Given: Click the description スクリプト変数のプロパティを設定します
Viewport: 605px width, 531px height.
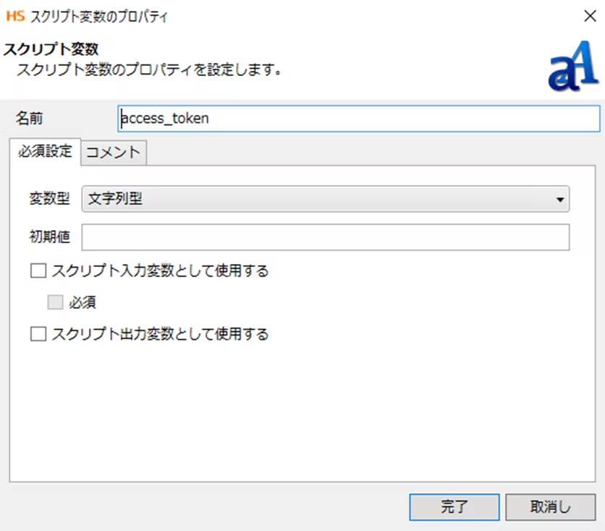Looking at the screenshot, I should pos(148,70).
